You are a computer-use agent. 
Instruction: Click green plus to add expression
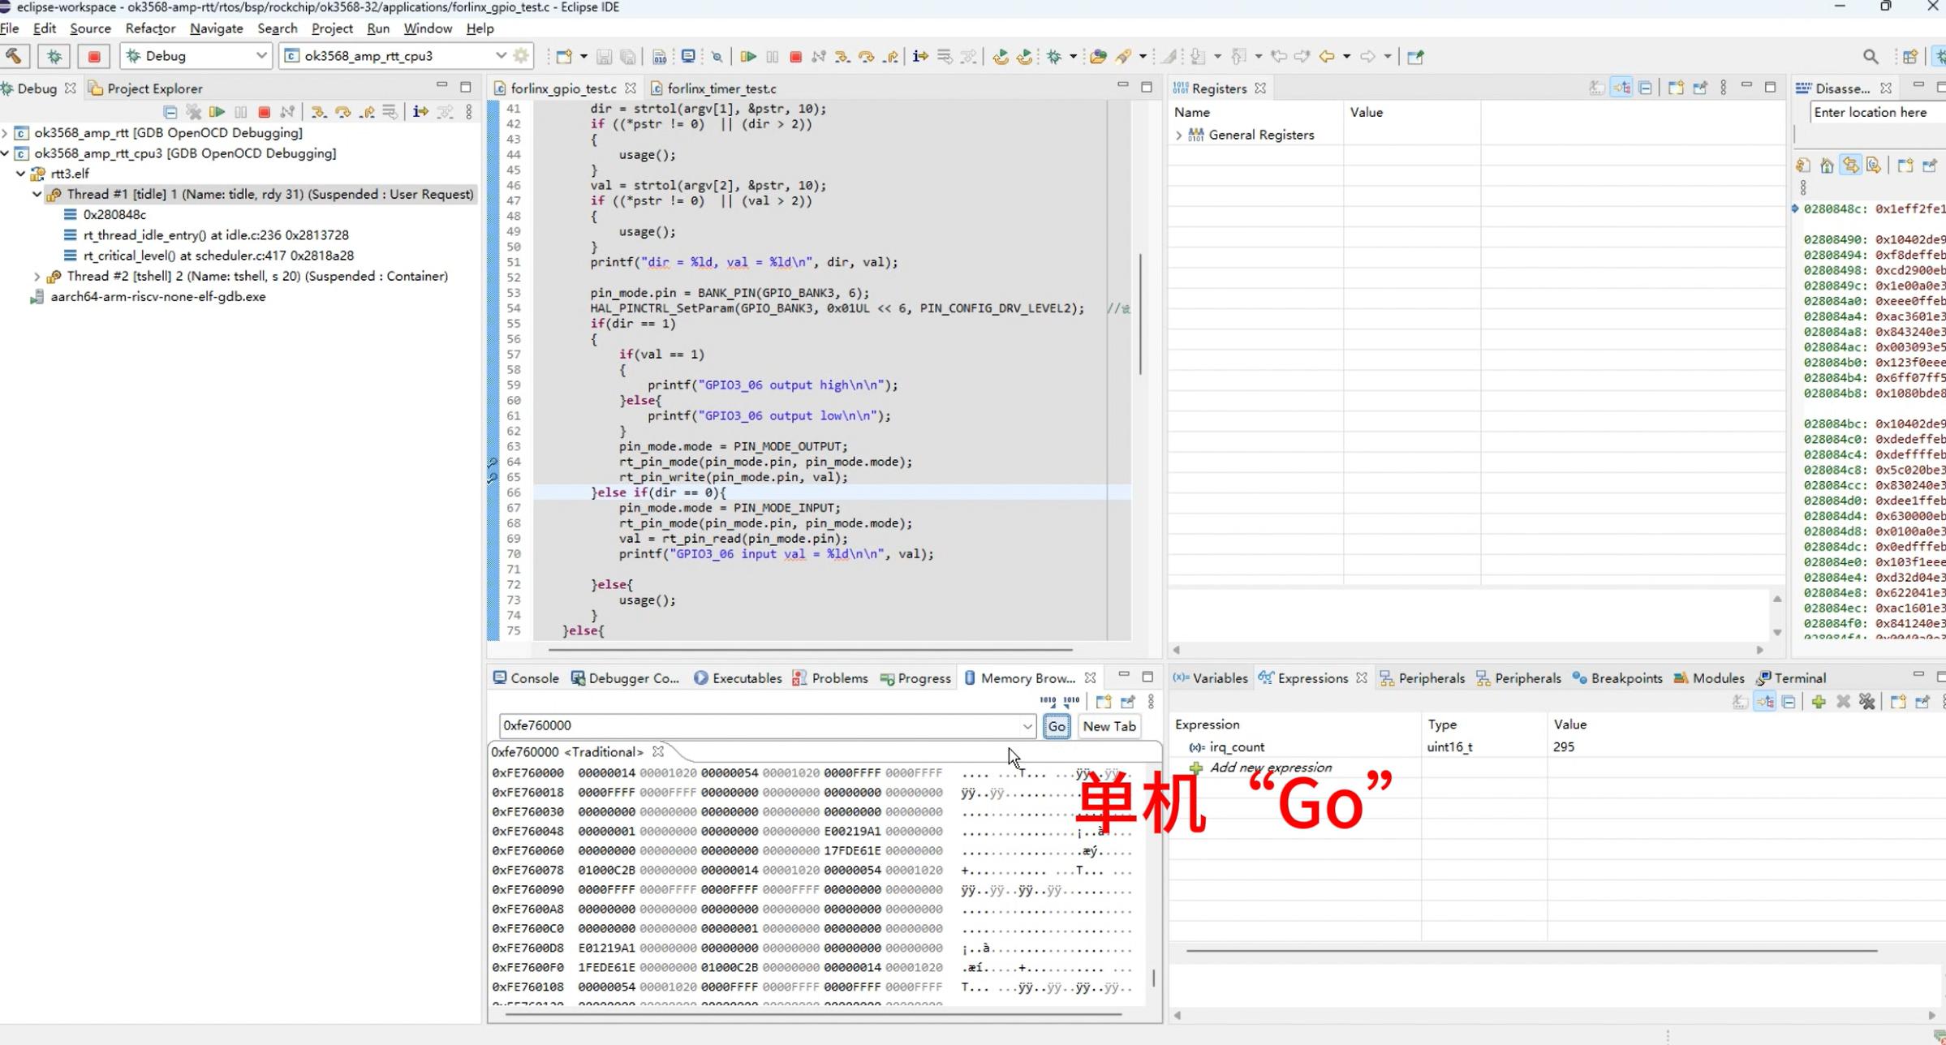1818,702
